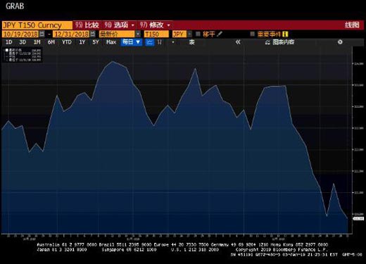The image size is (366, 264).
Task: Expand the 最新价 price field dropdown
Action: (138, 34)
